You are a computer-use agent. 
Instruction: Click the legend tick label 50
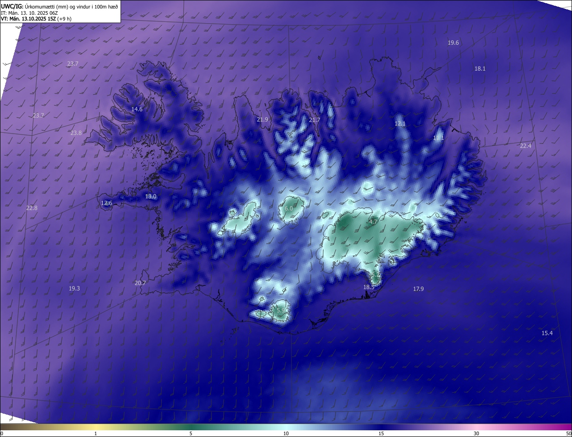pyautogui.click(x=568, y=433)
